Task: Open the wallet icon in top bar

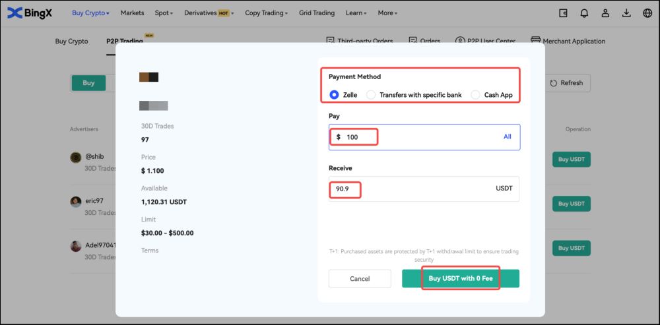Action: pyautogui.click(x=563, y=13)
